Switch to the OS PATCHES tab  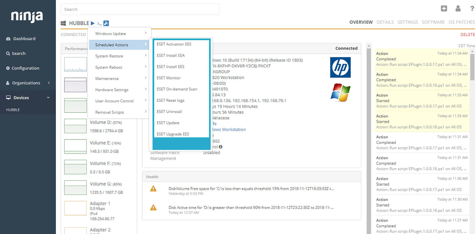click(x=462, y=22)
